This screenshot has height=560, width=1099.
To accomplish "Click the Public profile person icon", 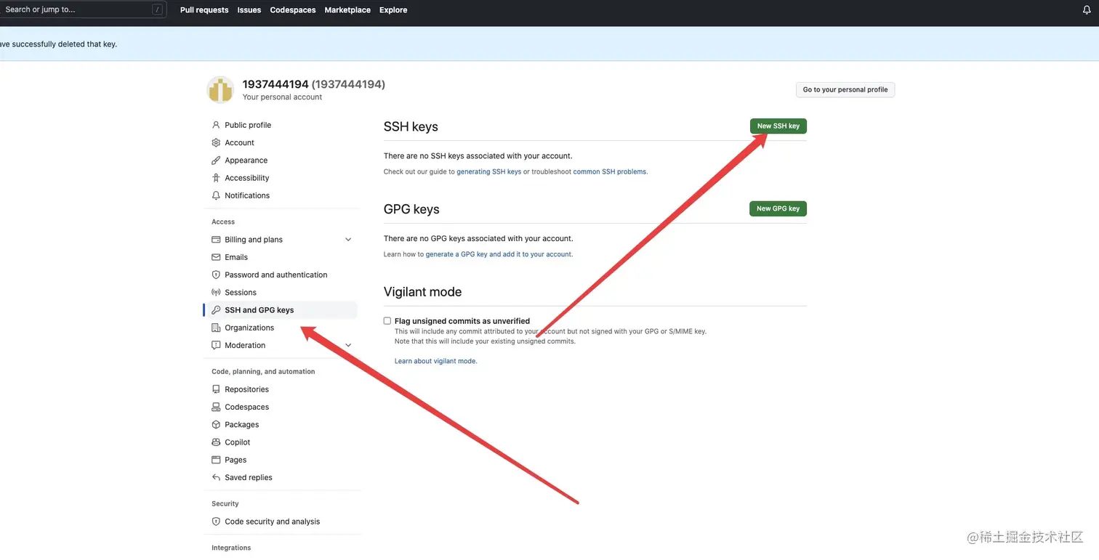I will pos(216,125).
